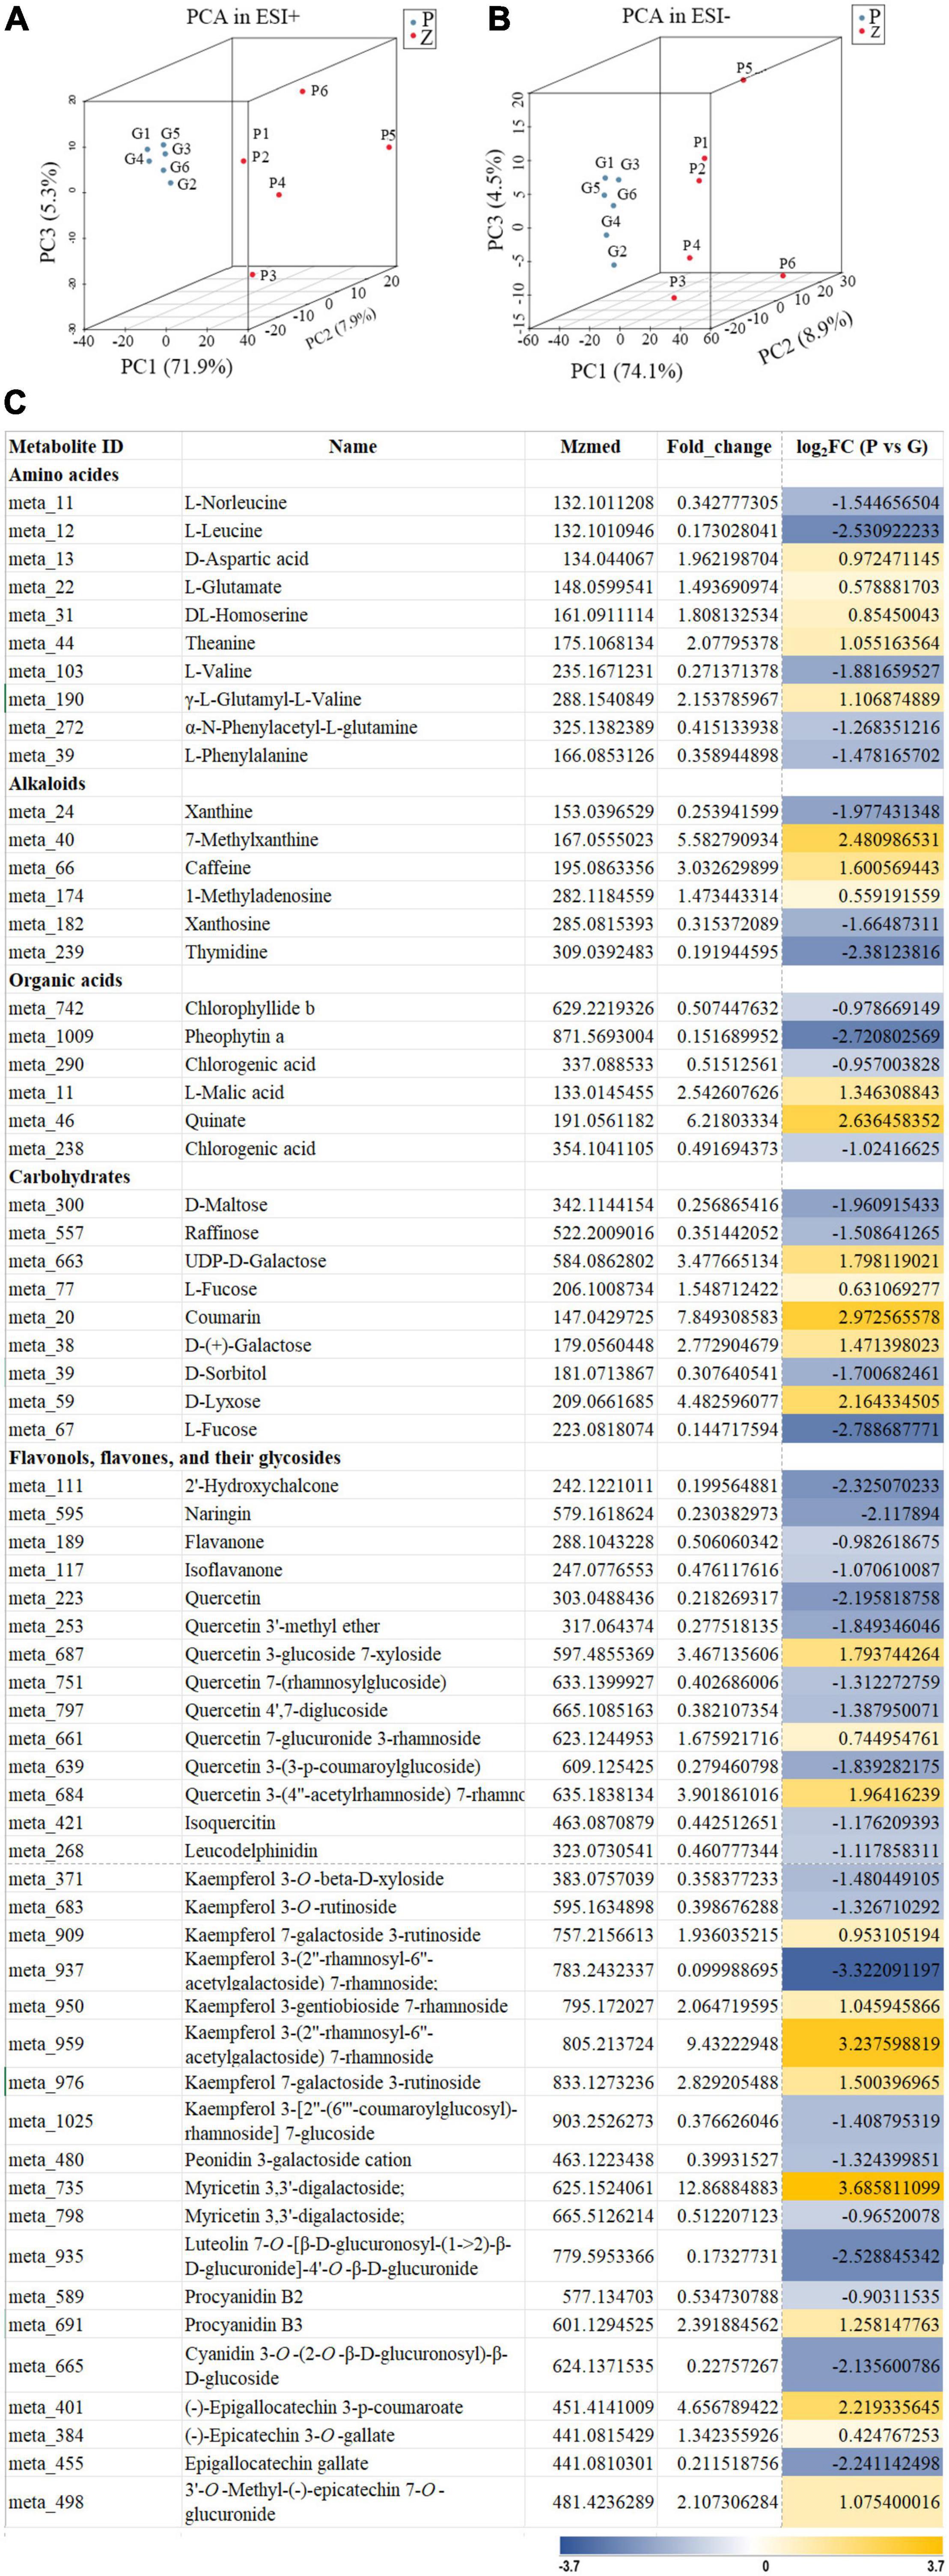The height and width of the screenshot is (2576, 949).
Task: Select data point P6 in the ESI- plot
Action: [783, 275]
